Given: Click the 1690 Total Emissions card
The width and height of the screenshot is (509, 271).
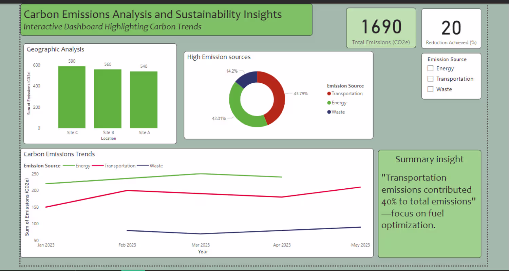Looking at the screenshot, I should [381, 28].
